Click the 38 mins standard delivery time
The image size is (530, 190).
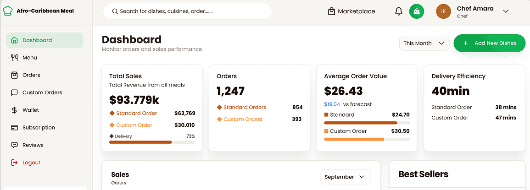click(x=506, y=107)
